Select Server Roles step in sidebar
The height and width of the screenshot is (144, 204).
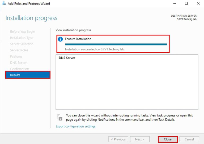coord(19,50)
